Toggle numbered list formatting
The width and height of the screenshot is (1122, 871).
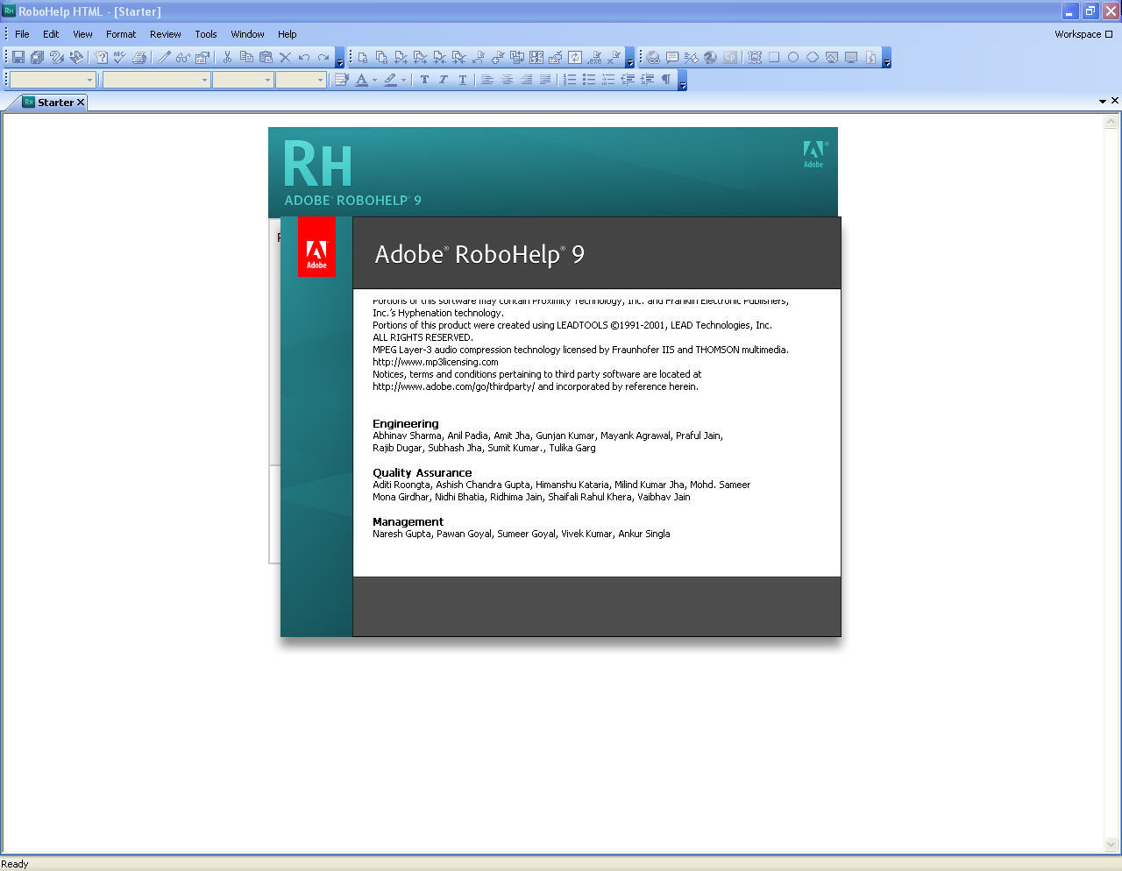point(570,80)
